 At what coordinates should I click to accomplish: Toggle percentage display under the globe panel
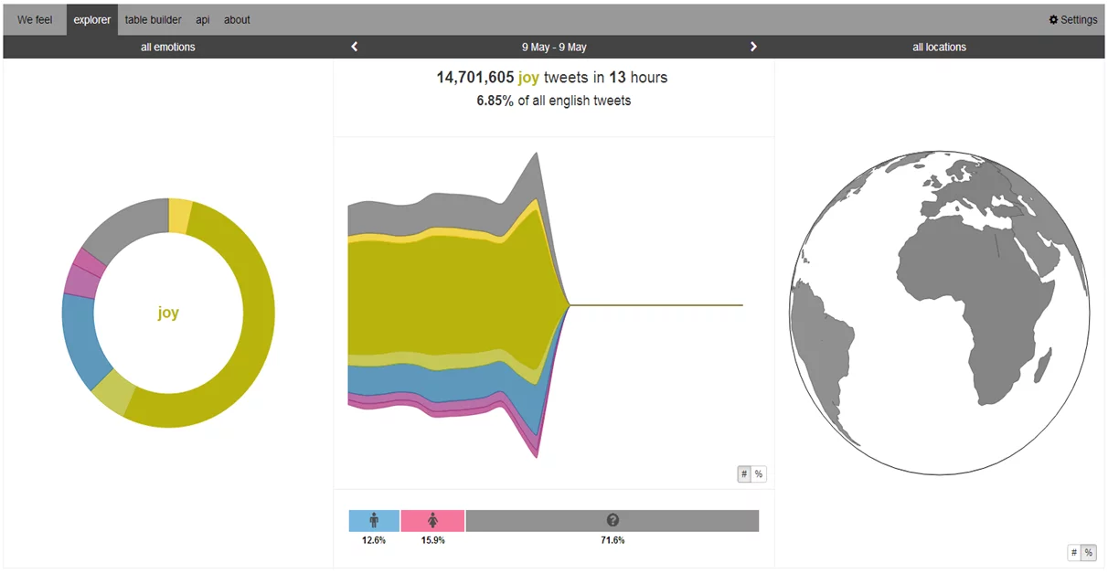1089,552
